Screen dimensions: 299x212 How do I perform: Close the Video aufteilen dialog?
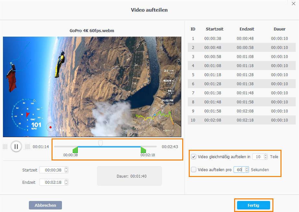(x=293, y=4)
